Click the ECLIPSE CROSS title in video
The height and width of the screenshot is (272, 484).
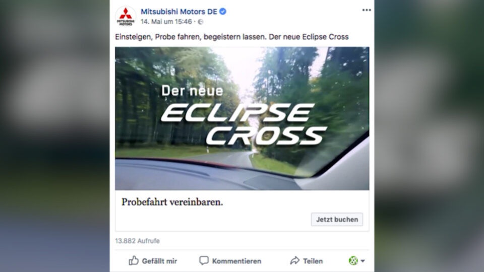coord(244,124)
